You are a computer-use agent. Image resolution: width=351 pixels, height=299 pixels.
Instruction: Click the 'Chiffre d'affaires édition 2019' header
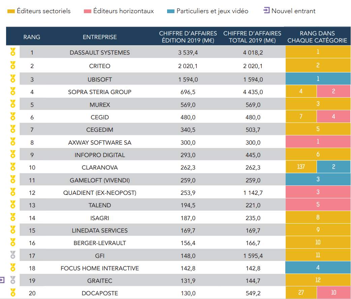pos(188,37)
